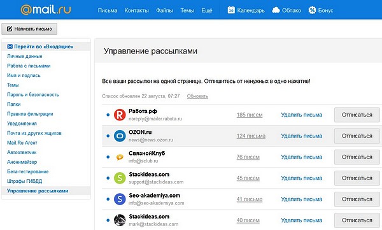Click the Stackideas.com photo avatar
This screenshot has height=230, width=382.
[x=120, y=220]
